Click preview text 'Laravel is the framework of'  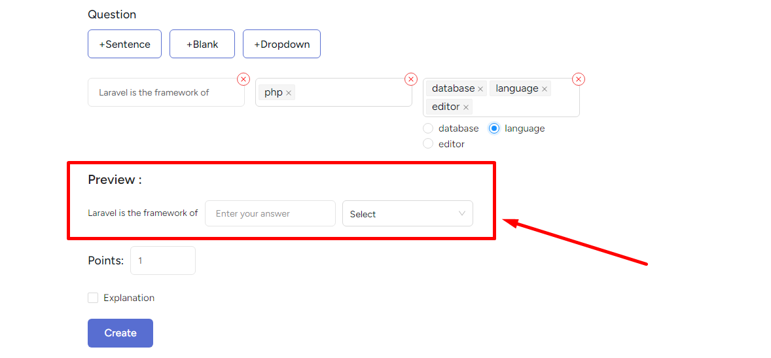143,213
